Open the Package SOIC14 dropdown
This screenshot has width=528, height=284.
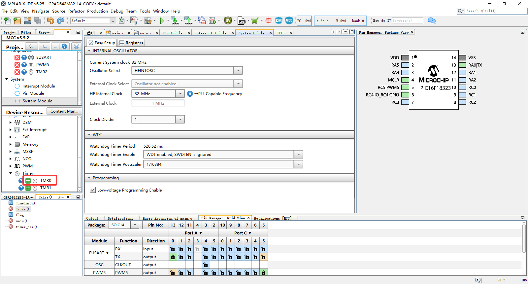(x=135, y=225)
